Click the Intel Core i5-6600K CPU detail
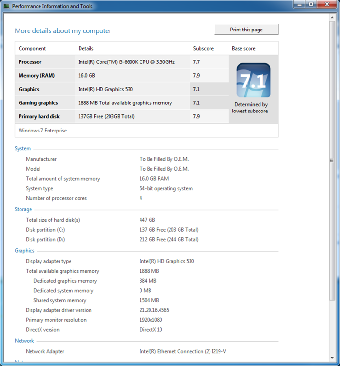 126,62
